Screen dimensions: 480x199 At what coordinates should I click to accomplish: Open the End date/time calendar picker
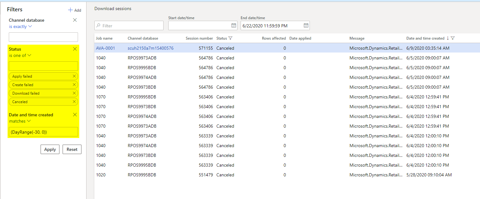click(x=306, y=25)
